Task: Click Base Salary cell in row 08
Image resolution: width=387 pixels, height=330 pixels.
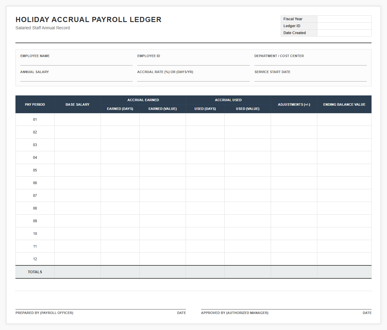Action: tap(78, 208)
